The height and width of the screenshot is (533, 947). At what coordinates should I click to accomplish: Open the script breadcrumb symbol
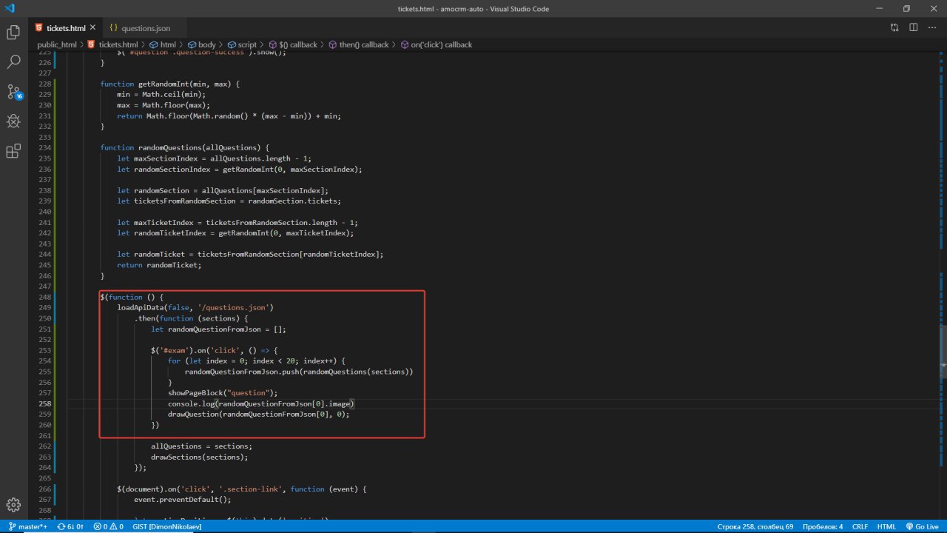(x=242, y=44)
